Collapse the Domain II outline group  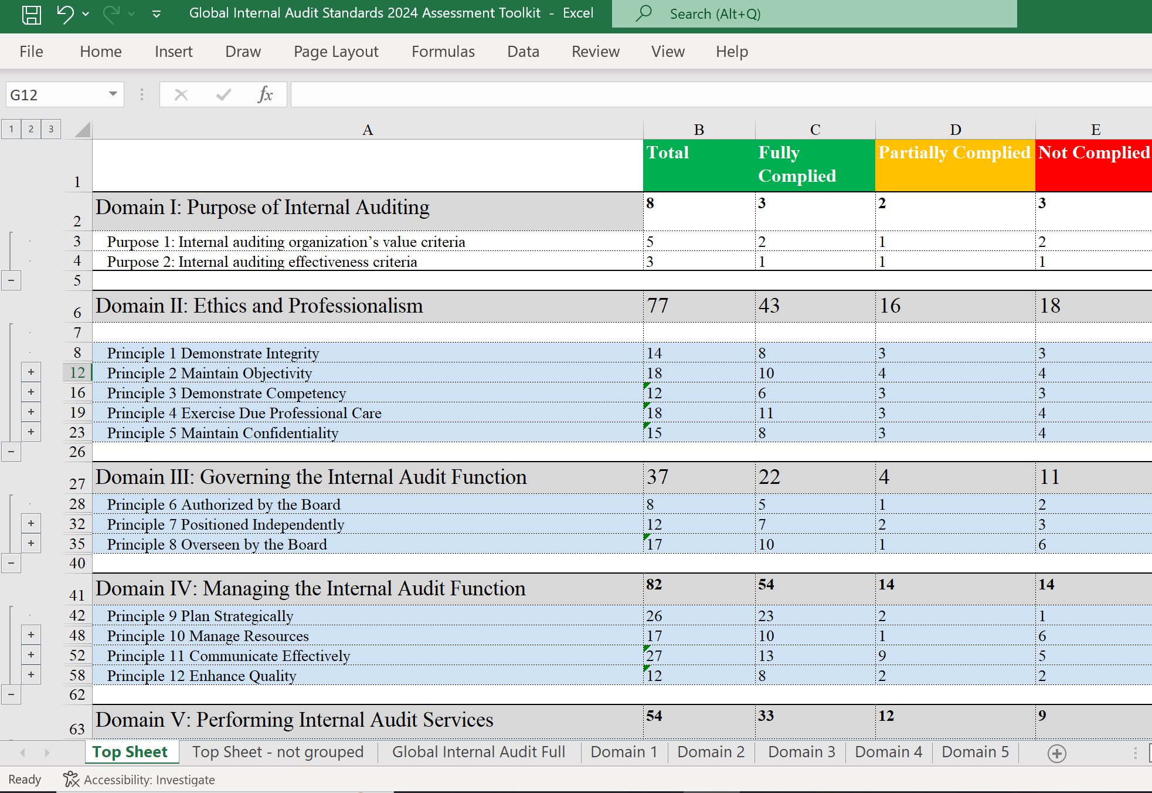[11, 452]
